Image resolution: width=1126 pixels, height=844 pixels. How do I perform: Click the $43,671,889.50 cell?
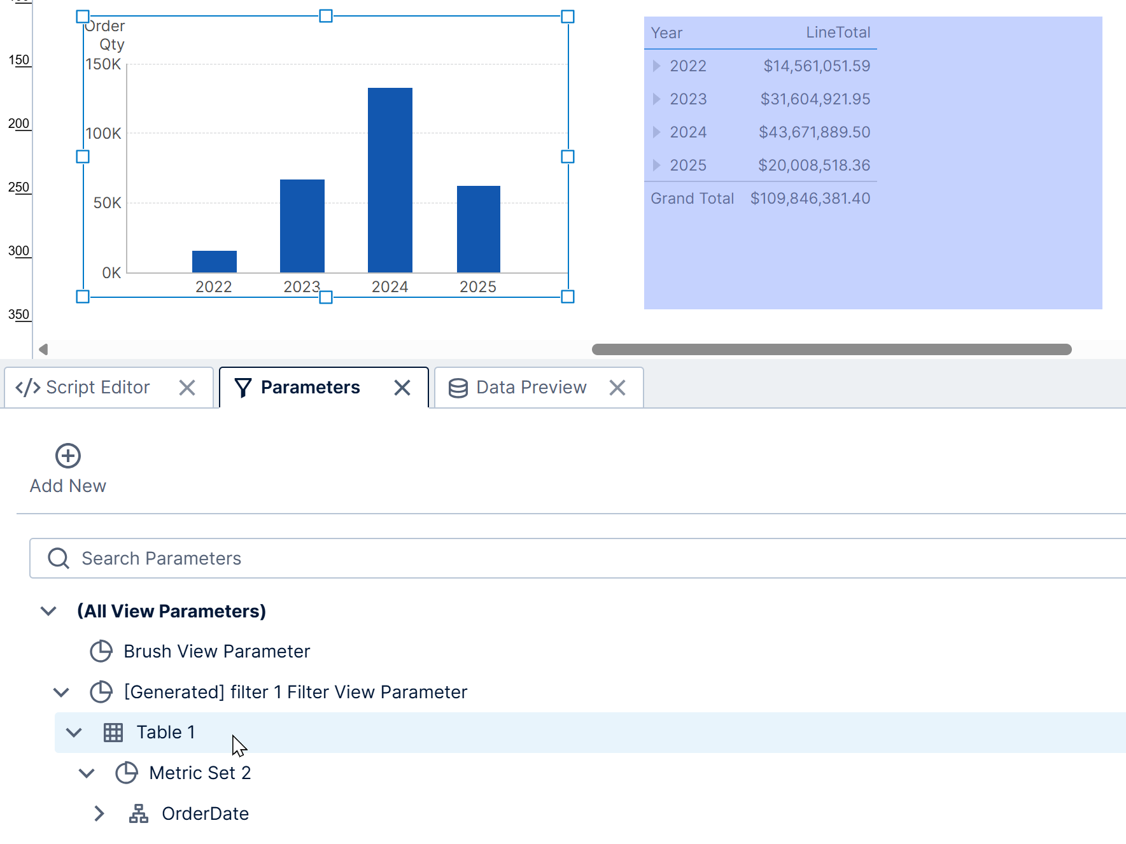(x=814, y=132)
